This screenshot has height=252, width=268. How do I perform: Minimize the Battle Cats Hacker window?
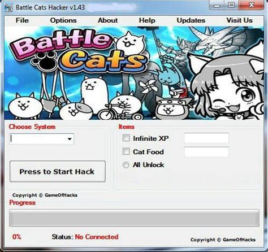point(217,6)
